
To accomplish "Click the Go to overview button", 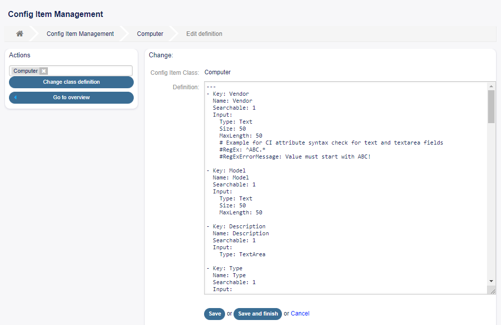I will pyautogui.click(x=71, y=98).
